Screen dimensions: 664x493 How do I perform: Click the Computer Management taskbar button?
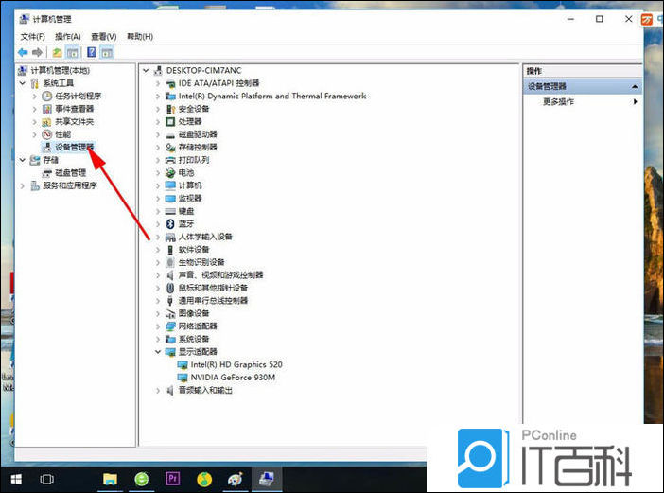click(267, 479)
